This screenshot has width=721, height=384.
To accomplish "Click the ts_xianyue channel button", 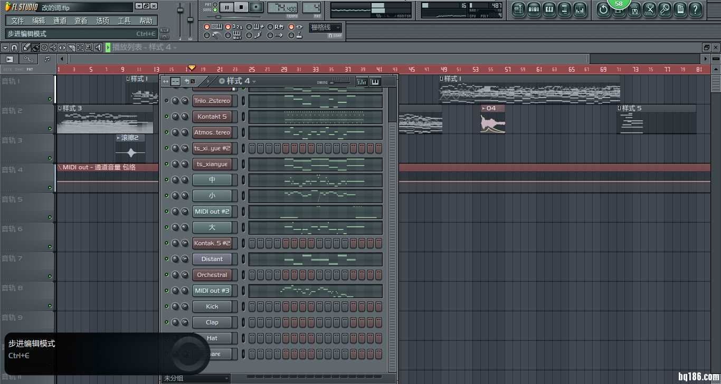I will tap(212, 164).
